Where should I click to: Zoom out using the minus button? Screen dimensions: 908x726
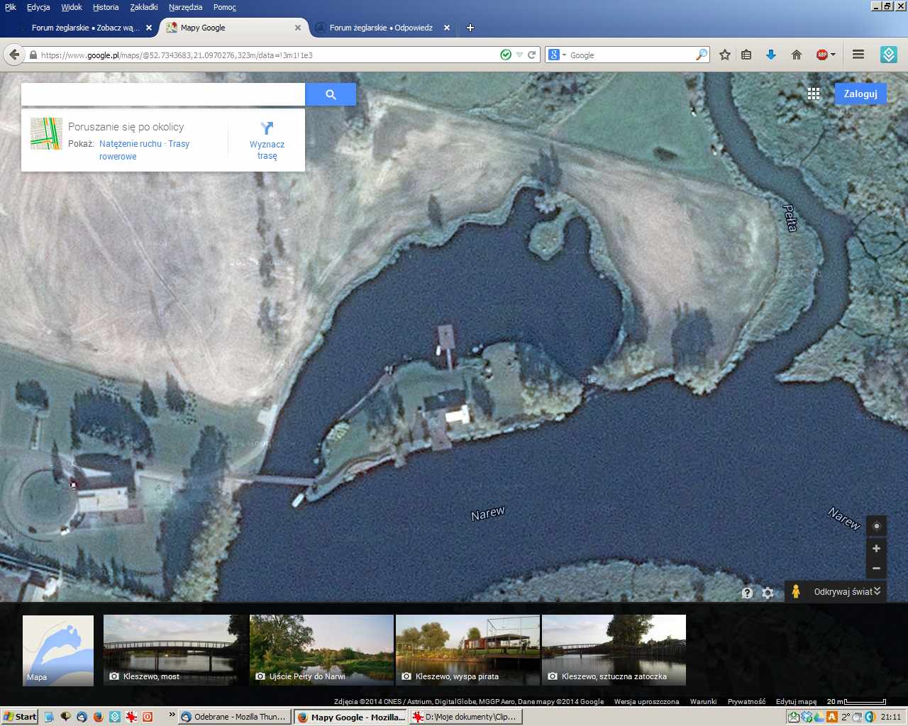[876, 568]
